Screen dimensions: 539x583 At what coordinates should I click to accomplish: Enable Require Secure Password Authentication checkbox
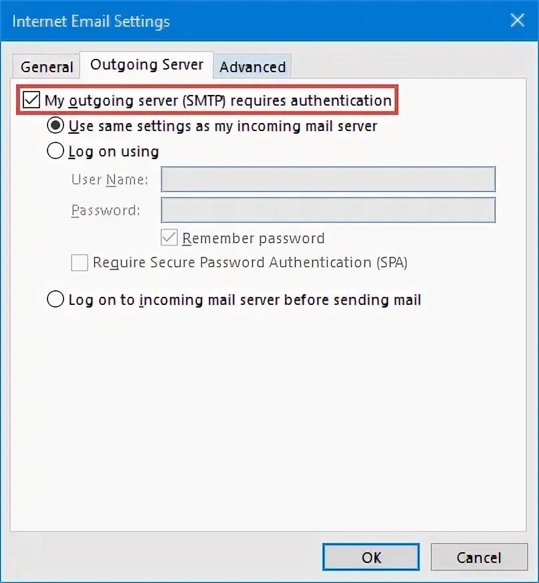click(80, 263)
